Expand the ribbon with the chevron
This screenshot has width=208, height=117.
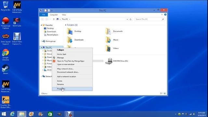(162, 15)
